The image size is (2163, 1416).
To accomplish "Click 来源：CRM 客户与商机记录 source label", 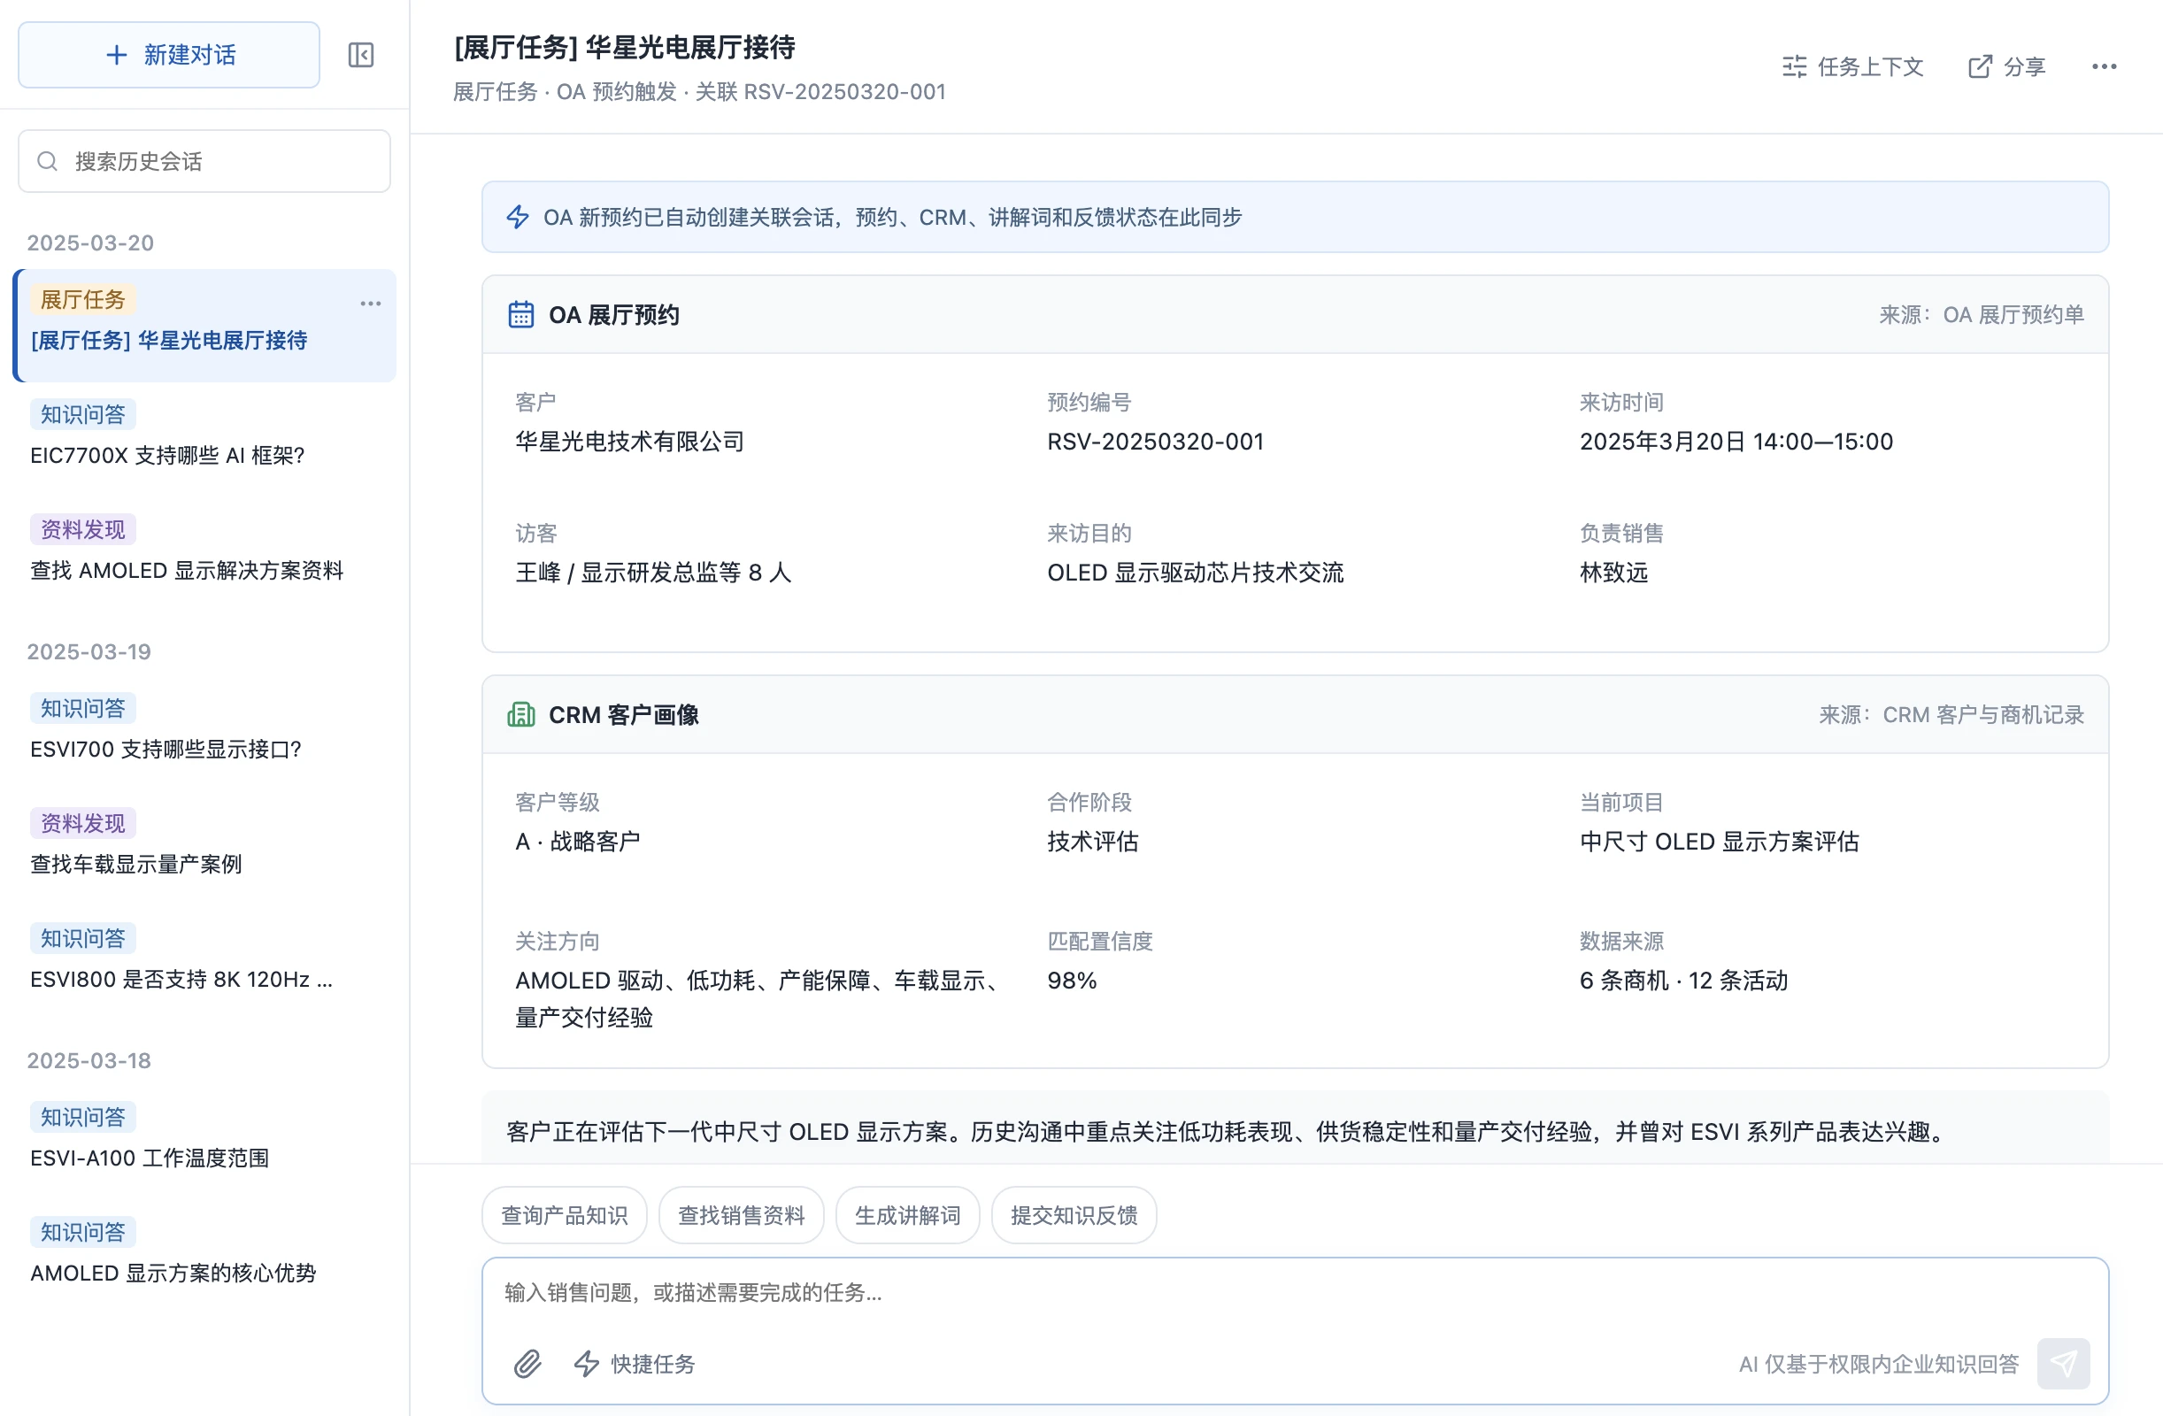I will (1951, 714).
